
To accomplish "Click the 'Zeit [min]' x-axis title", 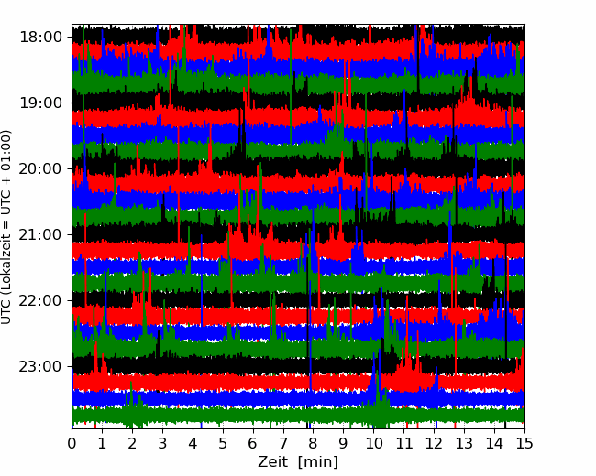I will 298,462.
